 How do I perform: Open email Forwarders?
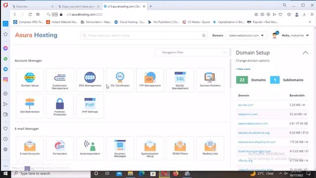(x=60, y=148)
